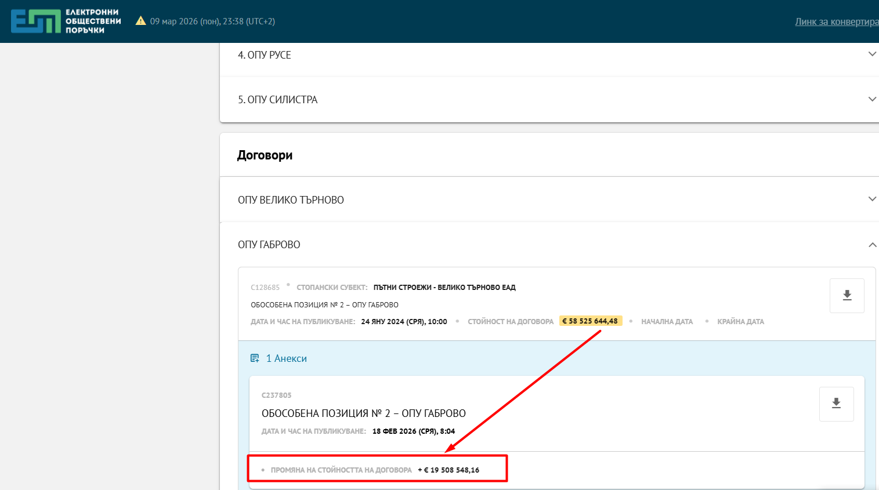Click the "1 Анекси" annexes label
Screen dimensions: 879x490
(286, 358)
